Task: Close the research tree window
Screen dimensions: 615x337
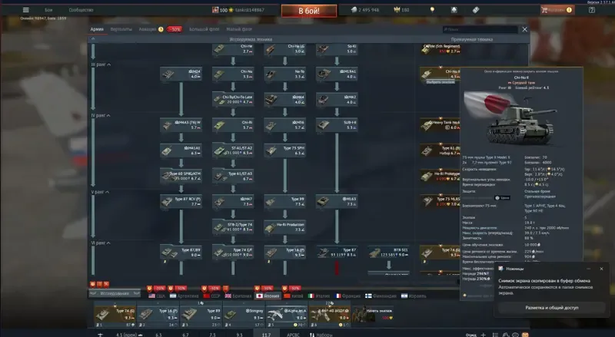Action: (x=524, y=29)
